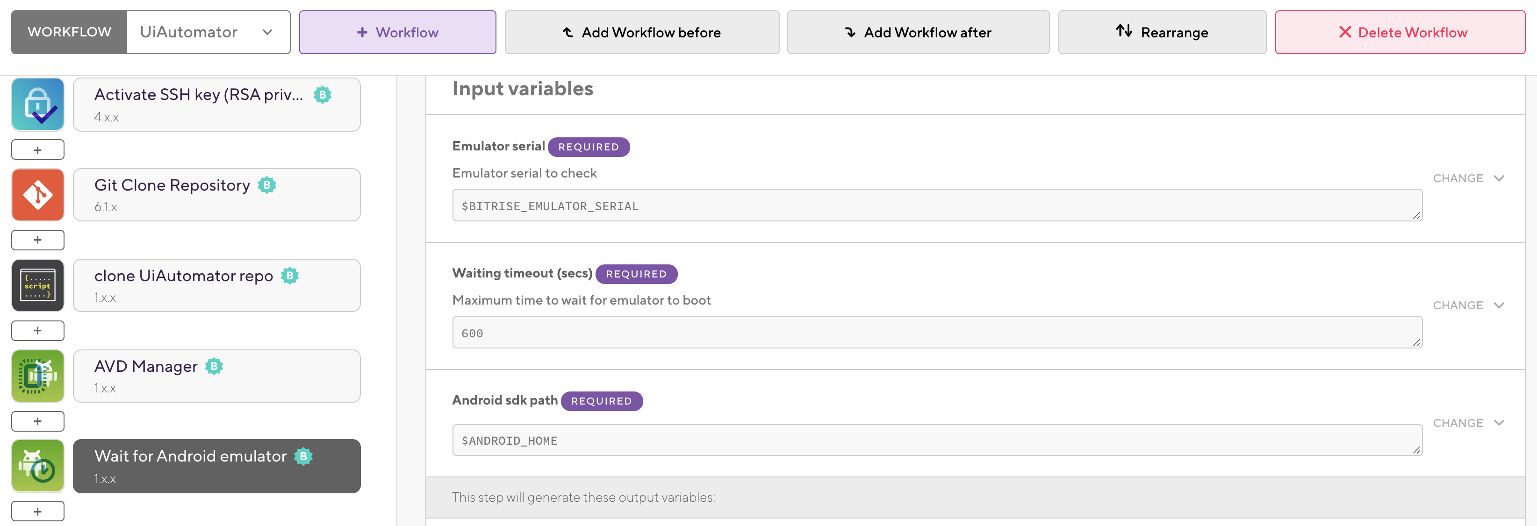Click Add Workflow before button
1537x526 pixels.
(x=641, y=32)
